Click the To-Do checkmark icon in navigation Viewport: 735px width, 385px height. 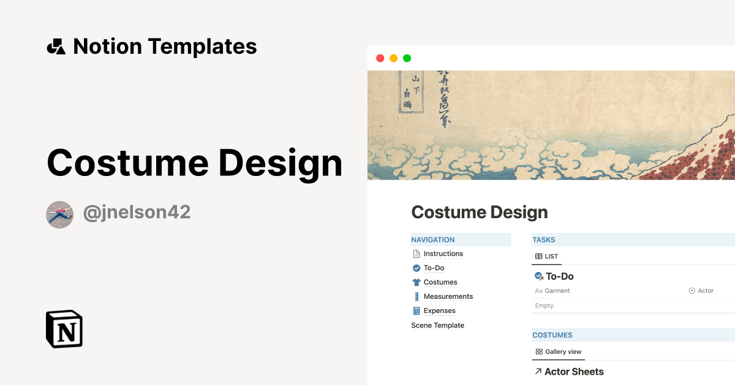416,268
